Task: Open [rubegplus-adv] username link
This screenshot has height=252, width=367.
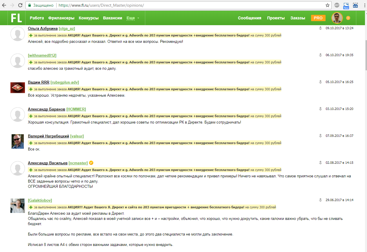Action: (65, 82)
